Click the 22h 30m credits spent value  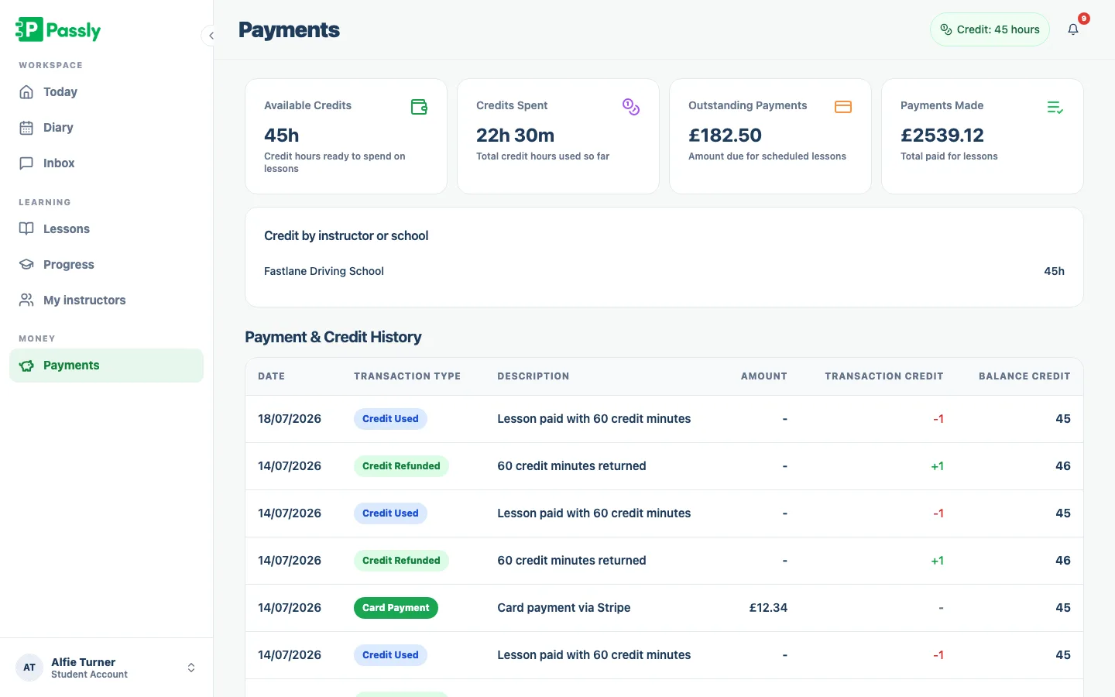coord(515,136)
